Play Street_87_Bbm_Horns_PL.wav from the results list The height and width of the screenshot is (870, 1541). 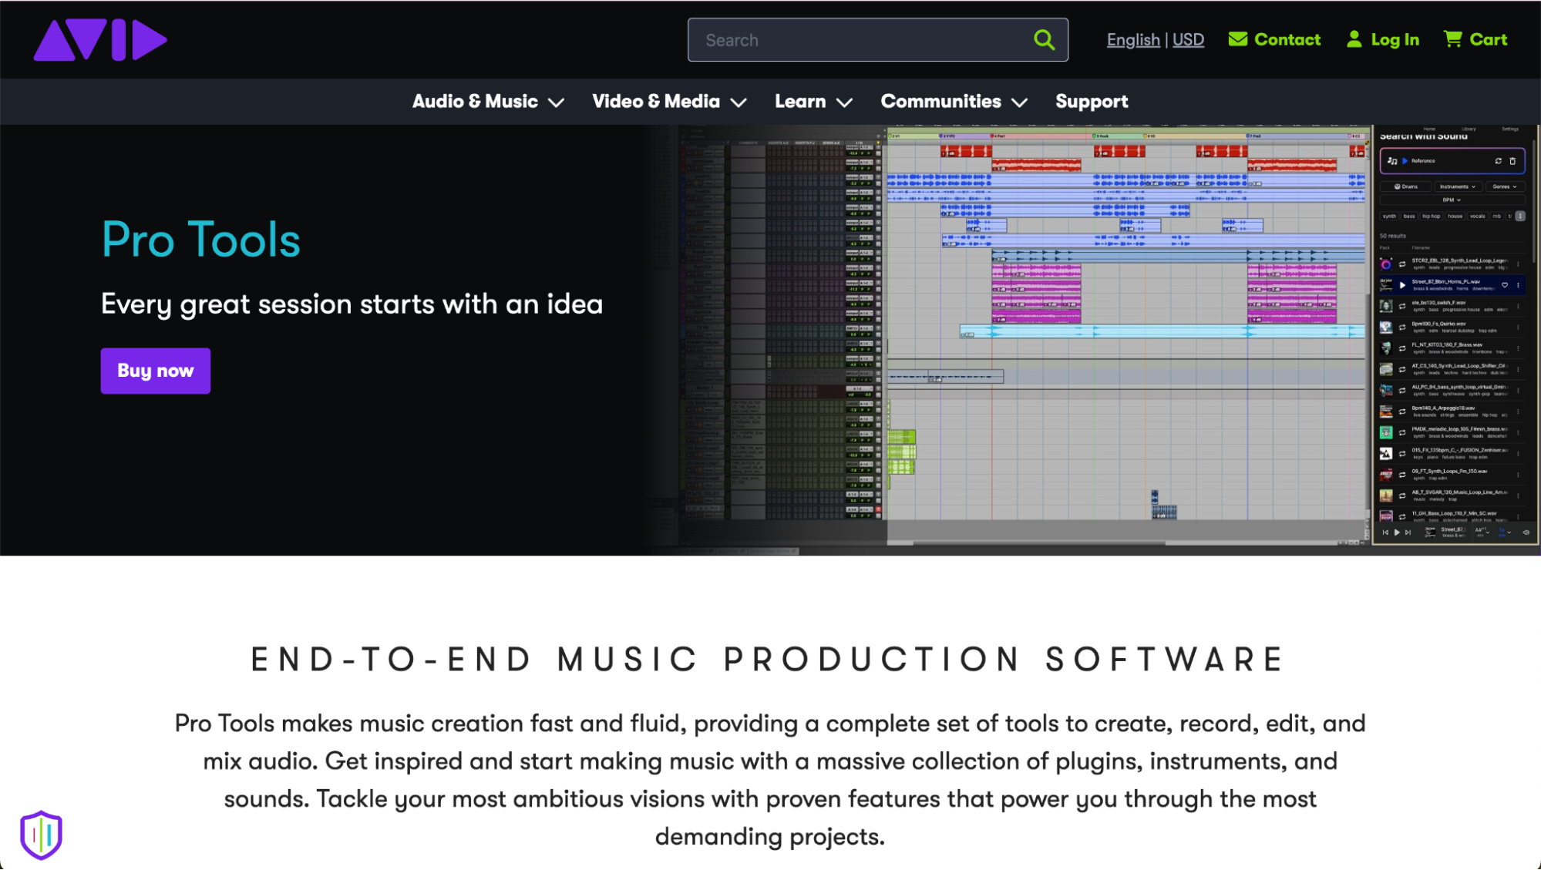(x=1402, y=285)
